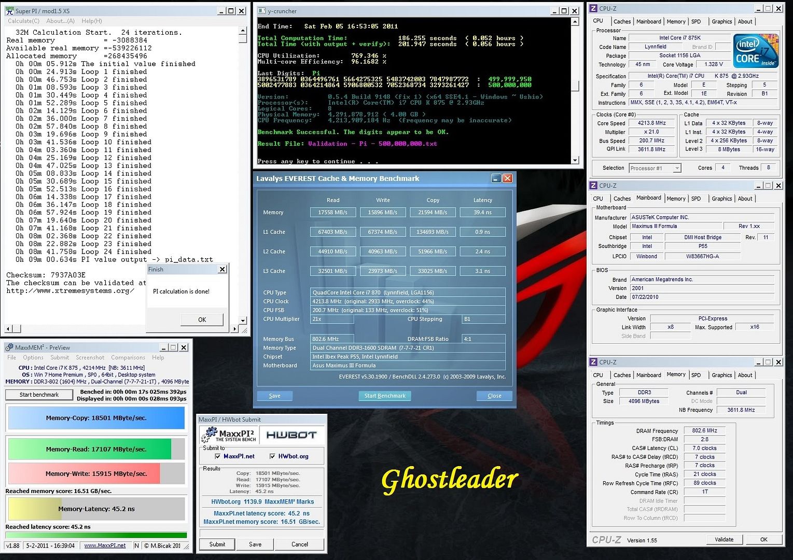Click the Intel Core i7 logo

pos(756,50)
